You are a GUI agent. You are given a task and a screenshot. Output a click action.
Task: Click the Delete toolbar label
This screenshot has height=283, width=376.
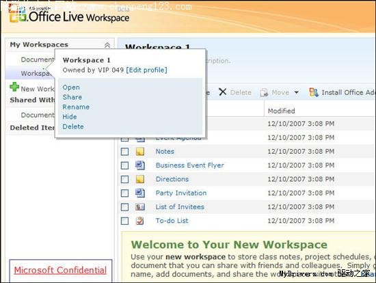click(x=241, y=92)
